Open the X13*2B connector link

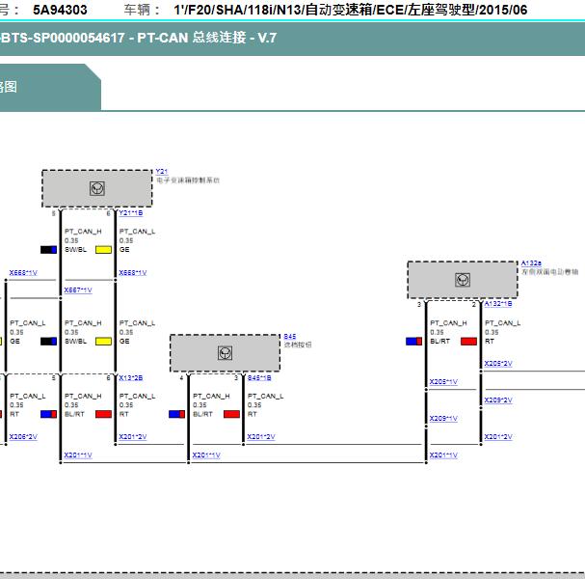point(130,378)
